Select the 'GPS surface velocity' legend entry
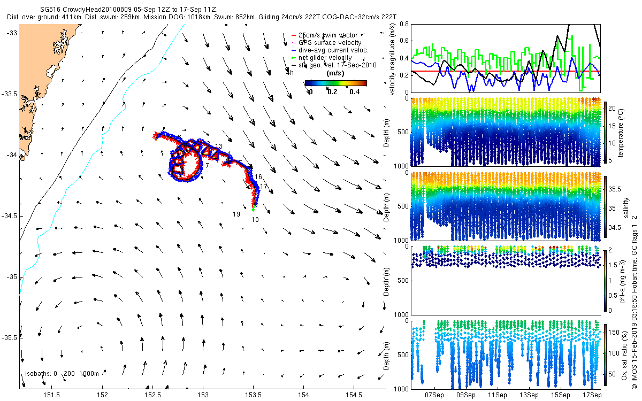Screen dimensions: 642x401 pyautogui.click(x=330, y=43)
